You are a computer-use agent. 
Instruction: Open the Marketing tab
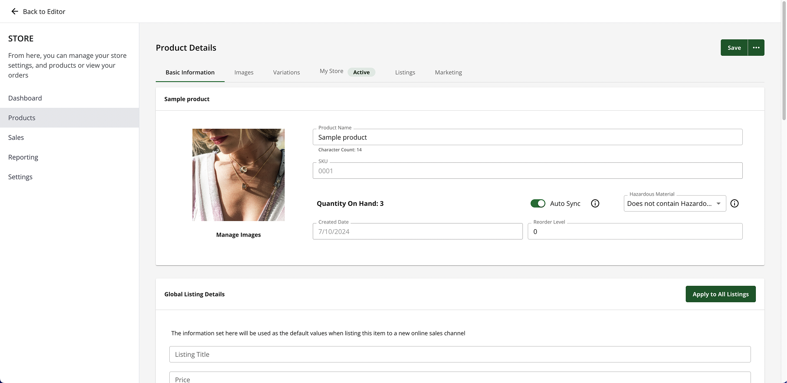pos(448,72)
